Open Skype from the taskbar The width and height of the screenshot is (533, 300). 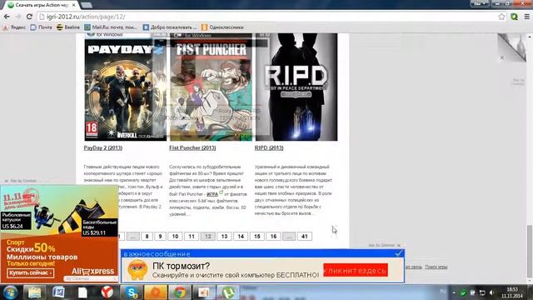click(132, 292)
